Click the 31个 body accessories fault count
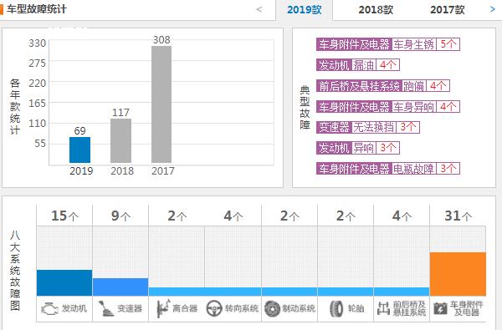502x330 pixels. [x=458, y=216]
